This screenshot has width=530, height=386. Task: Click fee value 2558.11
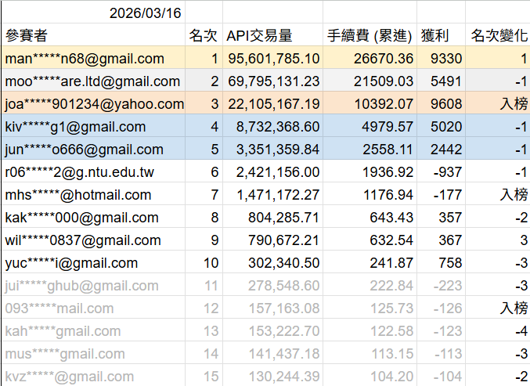388,150
